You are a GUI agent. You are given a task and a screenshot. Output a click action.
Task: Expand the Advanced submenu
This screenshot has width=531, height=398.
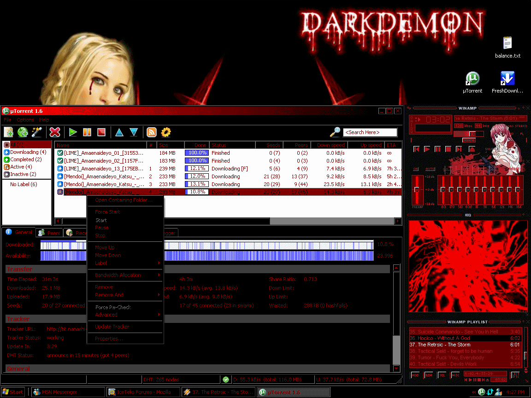(x=125, y=315)
